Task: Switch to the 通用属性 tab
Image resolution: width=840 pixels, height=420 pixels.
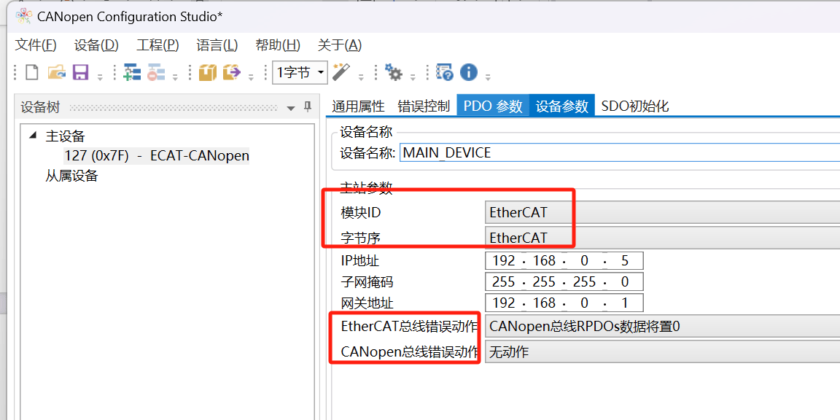Action: (359, 106)
